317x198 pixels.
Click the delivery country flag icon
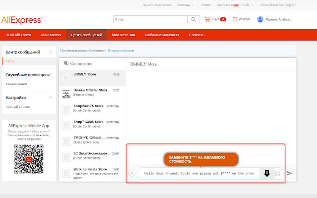point(236,5)
